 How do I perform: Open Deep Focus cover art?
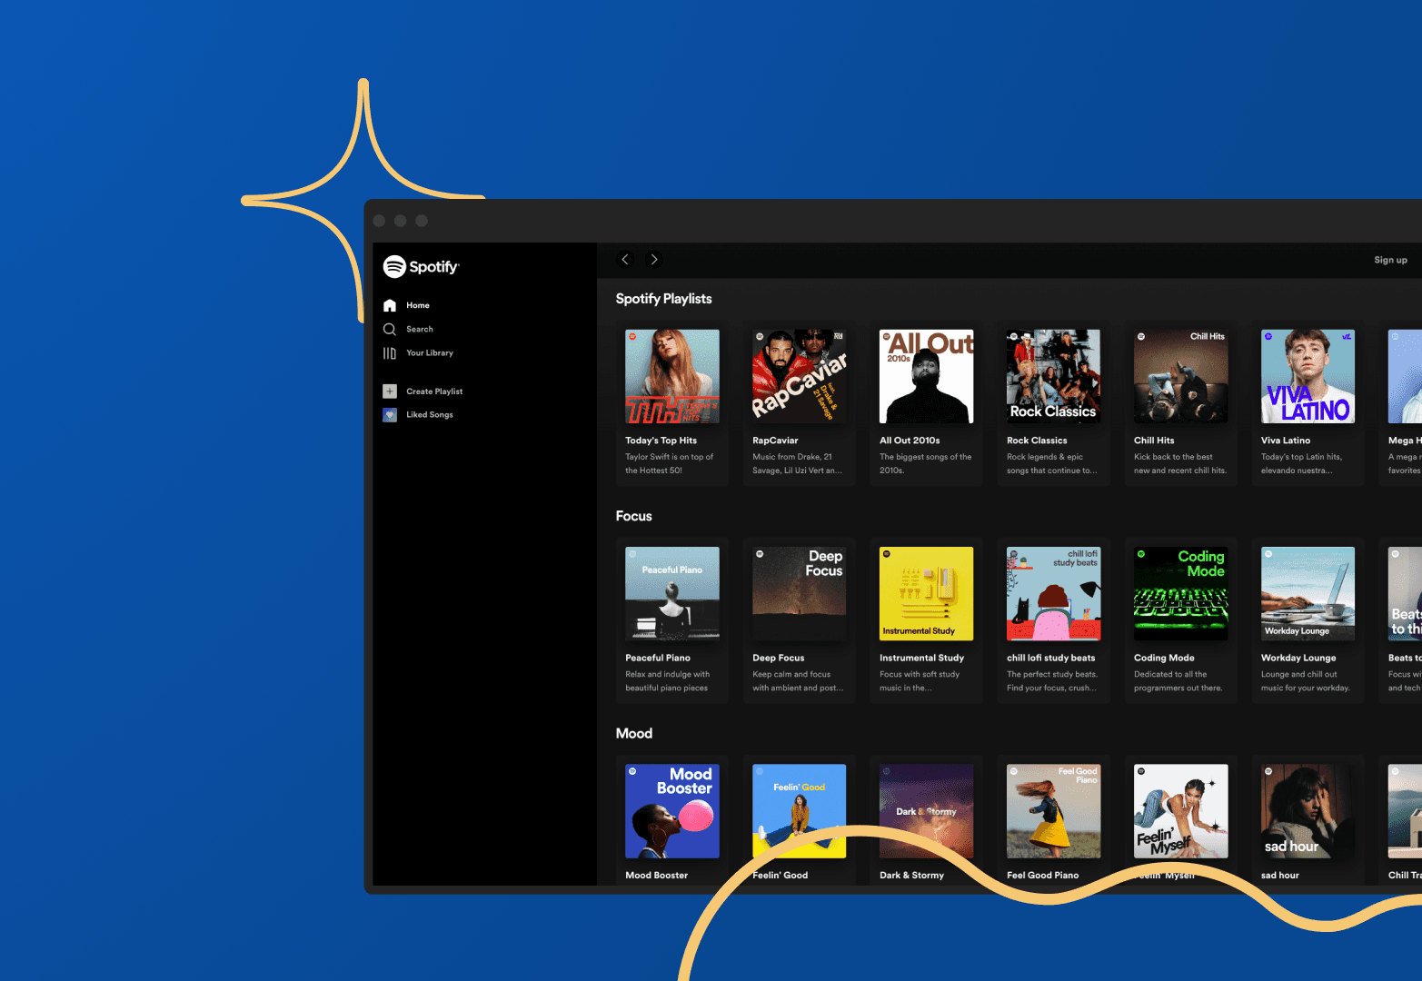coord(800,593)
